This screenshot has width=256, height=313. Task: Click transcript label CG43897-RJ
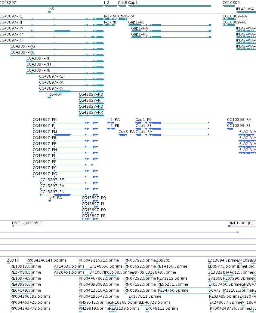11,22
